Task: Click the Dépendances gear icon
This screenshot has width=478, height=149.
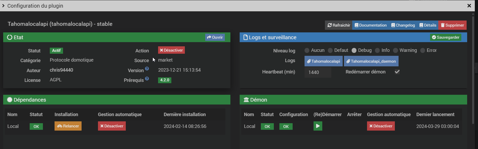Action: (10, 100)
